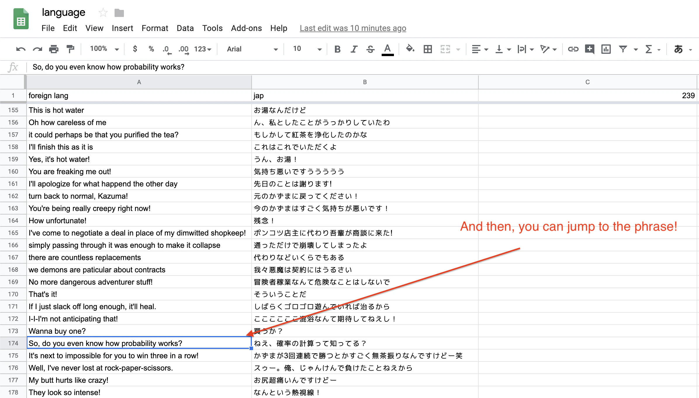Open horizontal align dropdown
Screen dimensions: 699x398
[x=480, y=49]
